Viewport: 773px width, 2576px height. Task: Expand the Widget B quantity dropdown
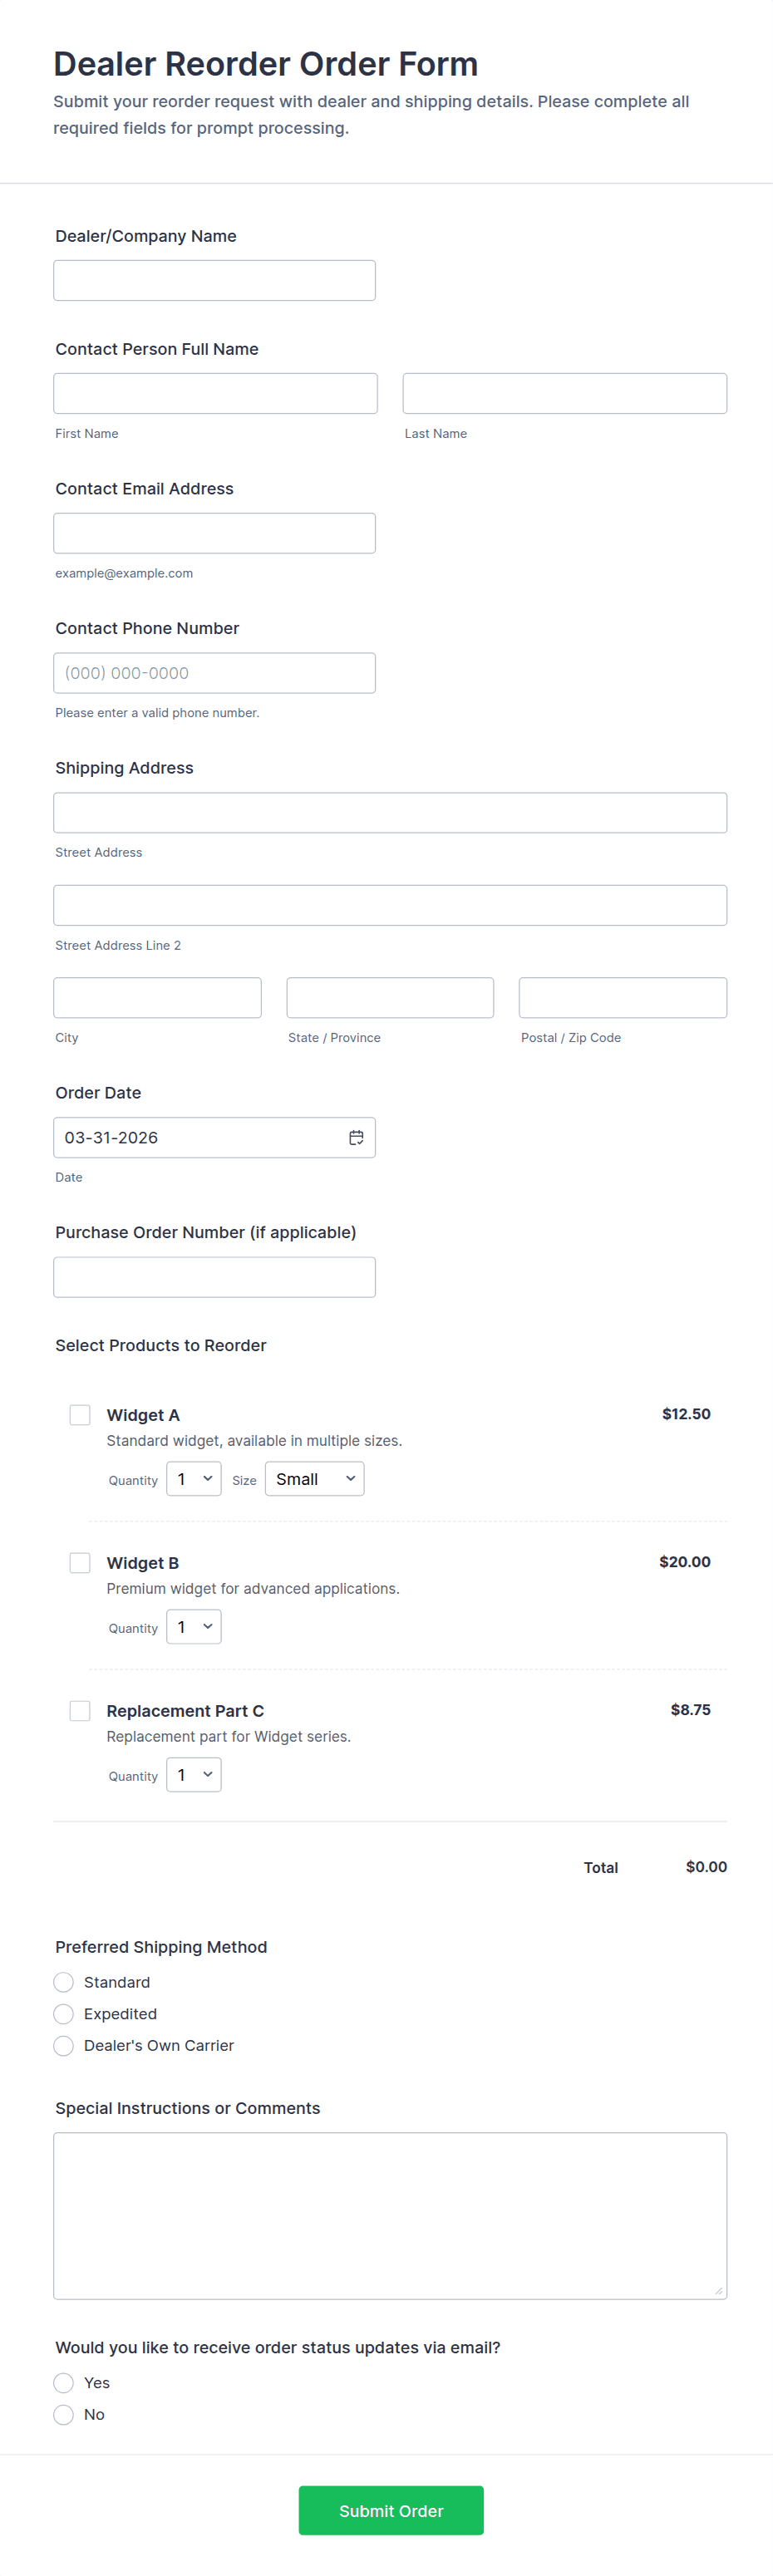click(194, 1627)
